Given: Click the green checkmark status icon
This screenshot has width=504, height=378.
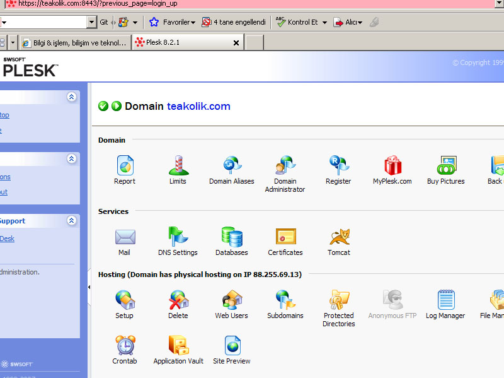Looking at the screenshot, I should [103, 106].
